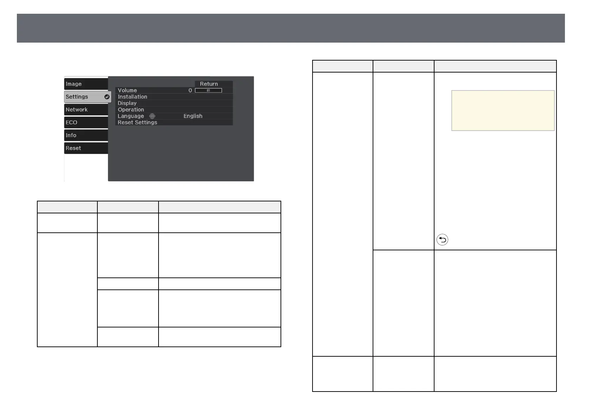Open the Network menu tab
This screenshot has height=419, width=592.
(86, 110)
